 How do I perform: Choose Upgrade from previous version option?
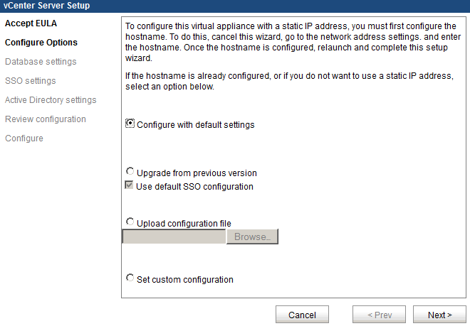130,172
